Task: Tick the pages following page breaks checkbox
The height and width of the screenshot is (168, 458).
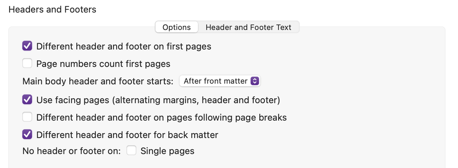Action: coord(27,117)
